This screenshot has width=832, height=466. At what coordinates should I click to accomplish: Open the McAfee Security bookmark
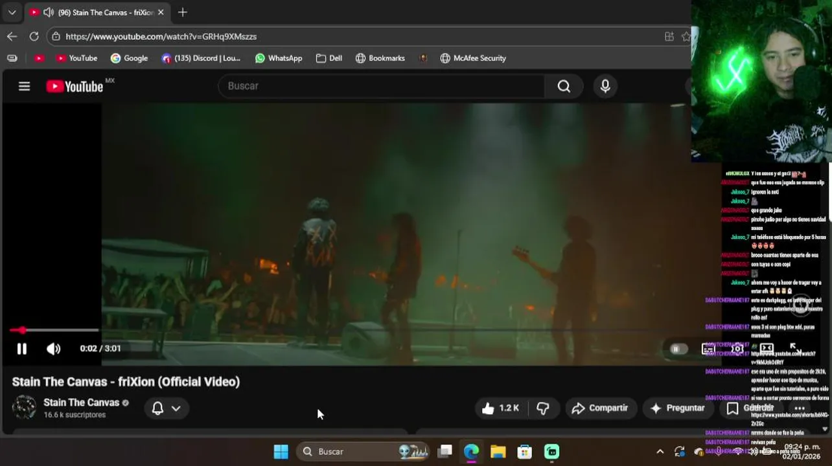click(x=473, y=58)
